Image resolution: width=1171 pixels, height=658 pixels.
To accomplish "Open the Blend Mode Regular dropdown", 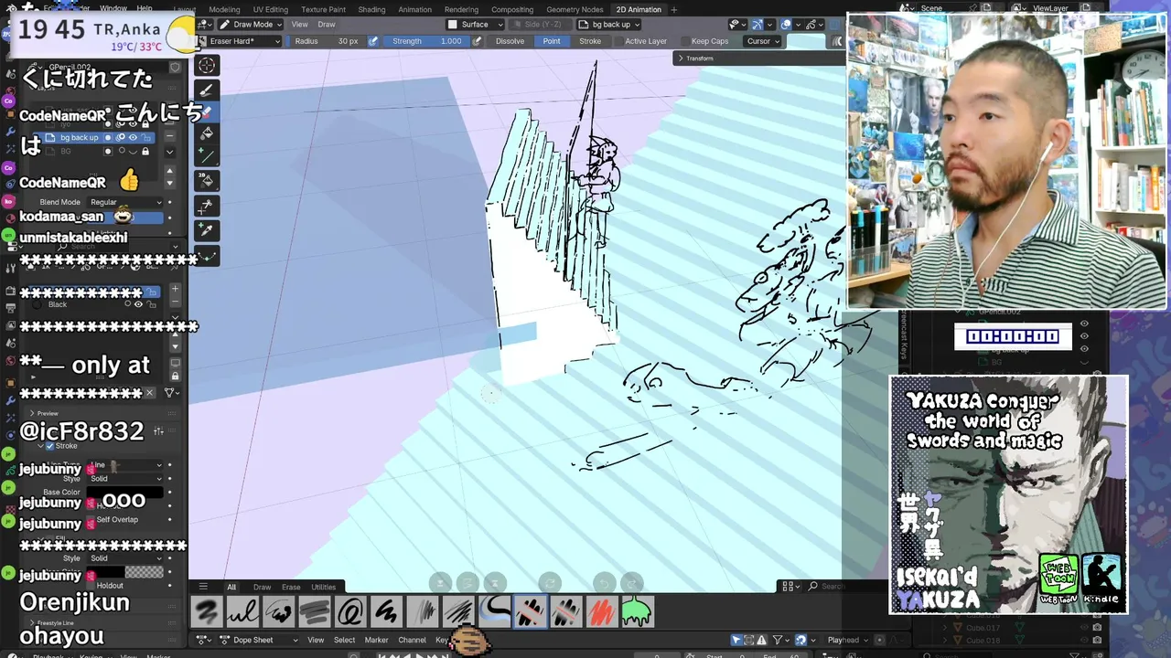I will [125, 202].
